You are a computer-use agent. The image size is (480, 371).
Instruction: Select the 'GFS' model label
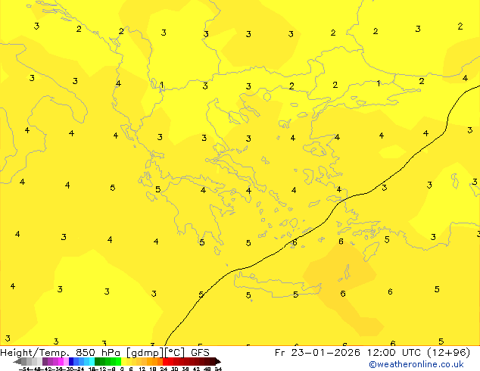[x=200, y=353]
